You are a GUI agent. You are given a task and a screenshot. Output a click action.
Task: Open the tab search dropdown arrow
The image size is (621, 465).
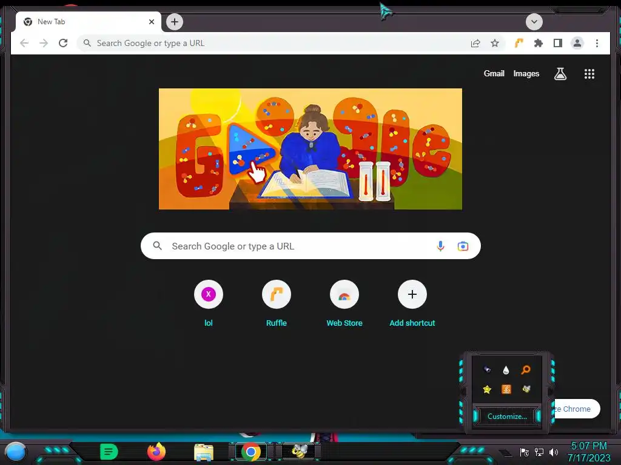pos(534,22)
